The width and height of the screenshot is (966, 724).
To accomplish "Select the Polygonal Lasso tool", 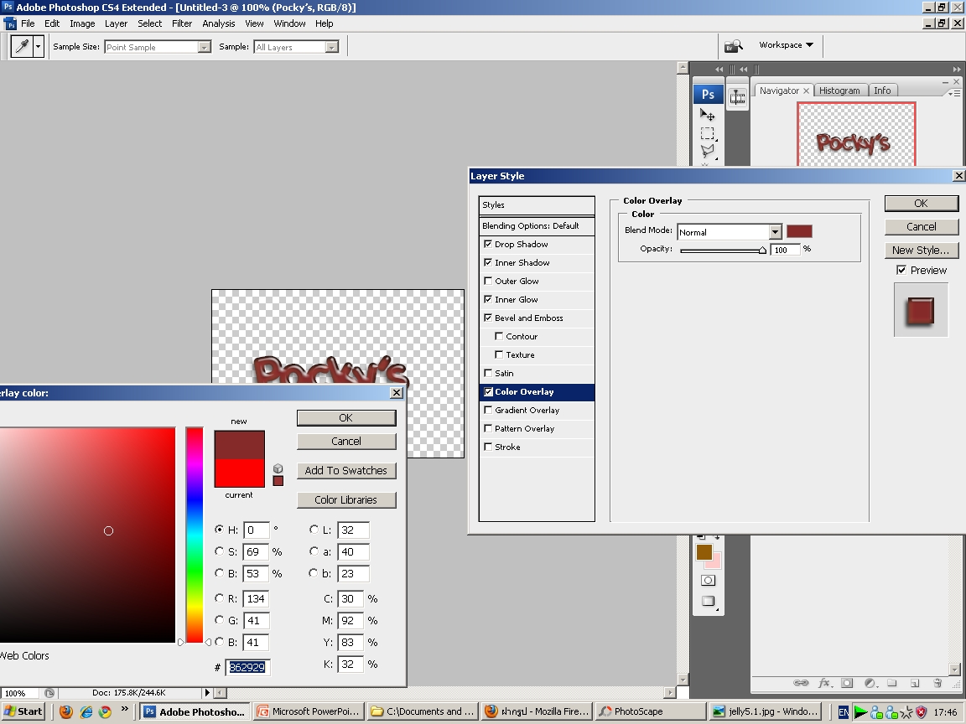I will [x=707, y=151].
